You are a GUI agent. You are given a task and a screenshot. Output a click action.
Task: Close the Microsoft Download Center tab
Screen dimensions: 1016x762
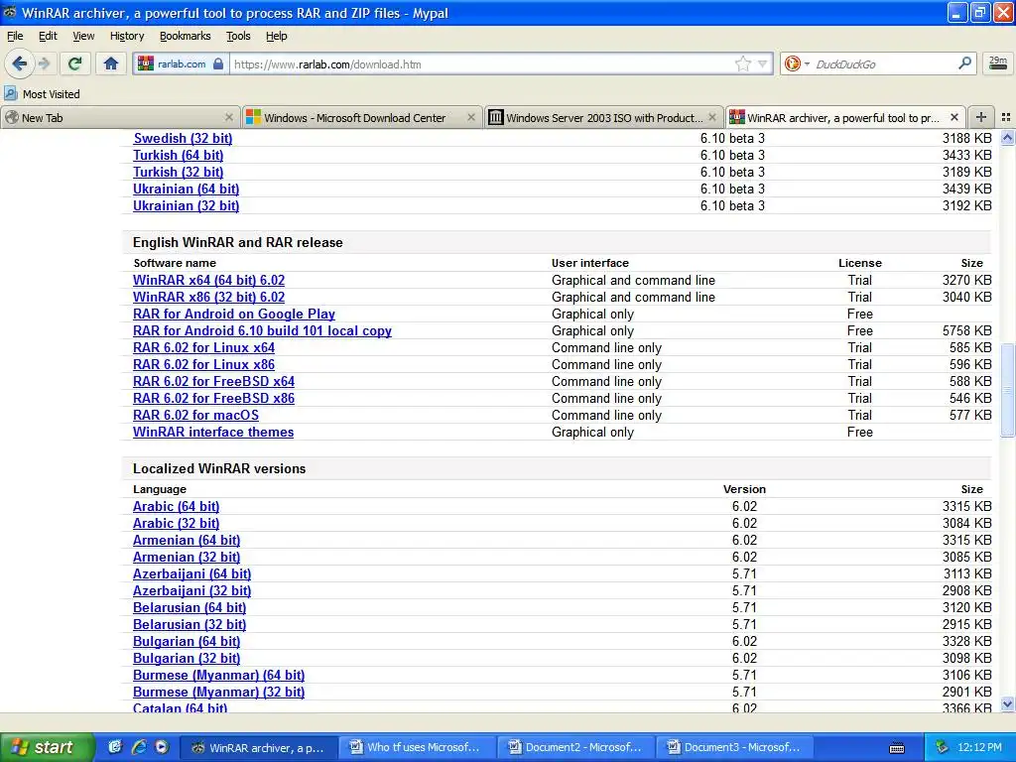tap(471, 117)
